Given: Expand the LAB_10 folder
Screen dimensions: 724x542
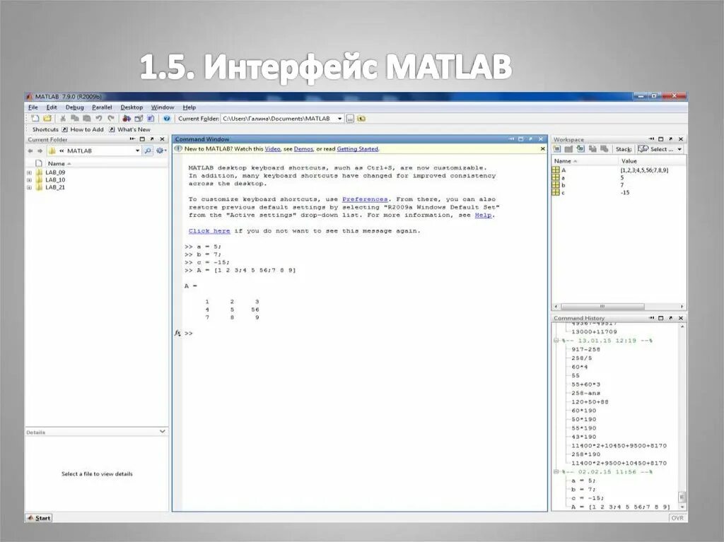Looking at the screenshot, I should point(30,180).
